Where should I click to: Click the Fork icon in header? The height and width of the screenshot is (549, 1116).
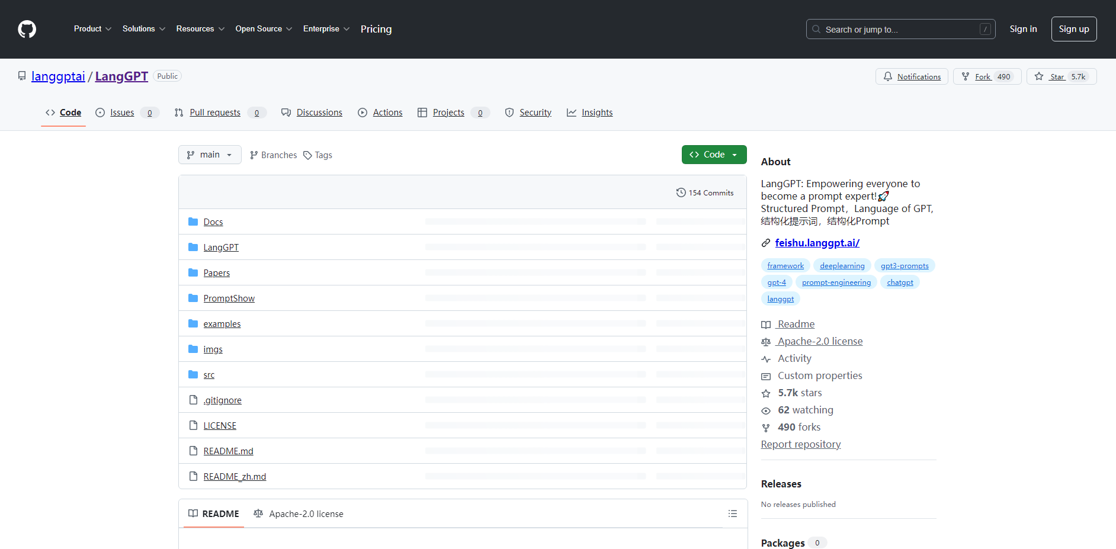coord(966,76)
